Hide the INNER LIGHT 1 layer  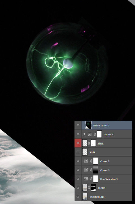[x=78, y=125]
